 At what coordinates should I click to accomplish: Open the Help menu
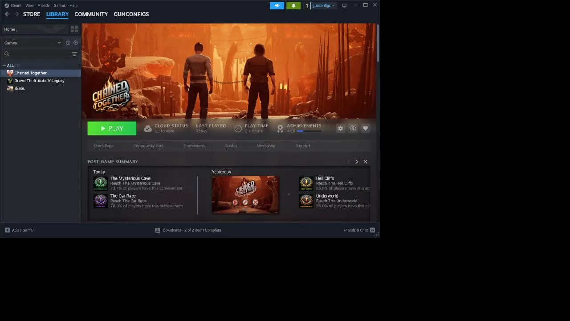click(73, 5)
